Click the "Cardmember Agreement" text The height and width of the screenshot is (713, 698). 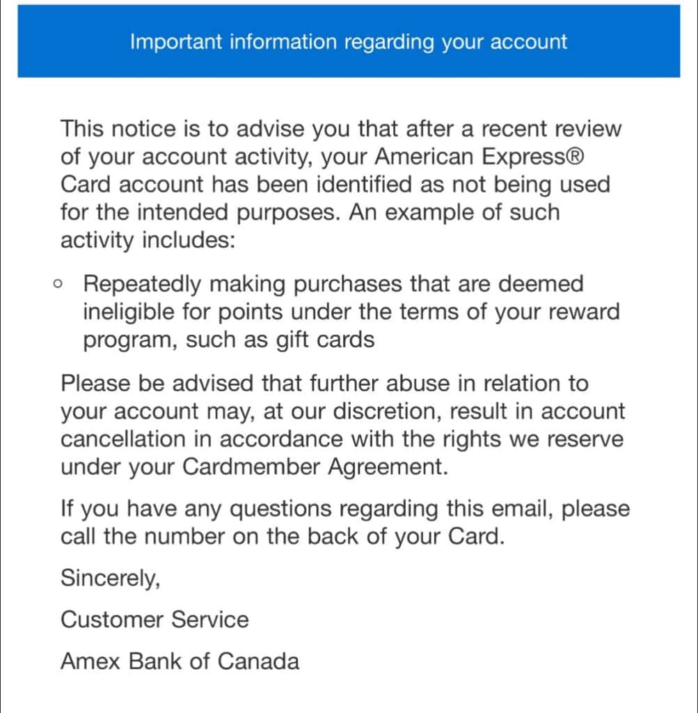pos(314,467)
